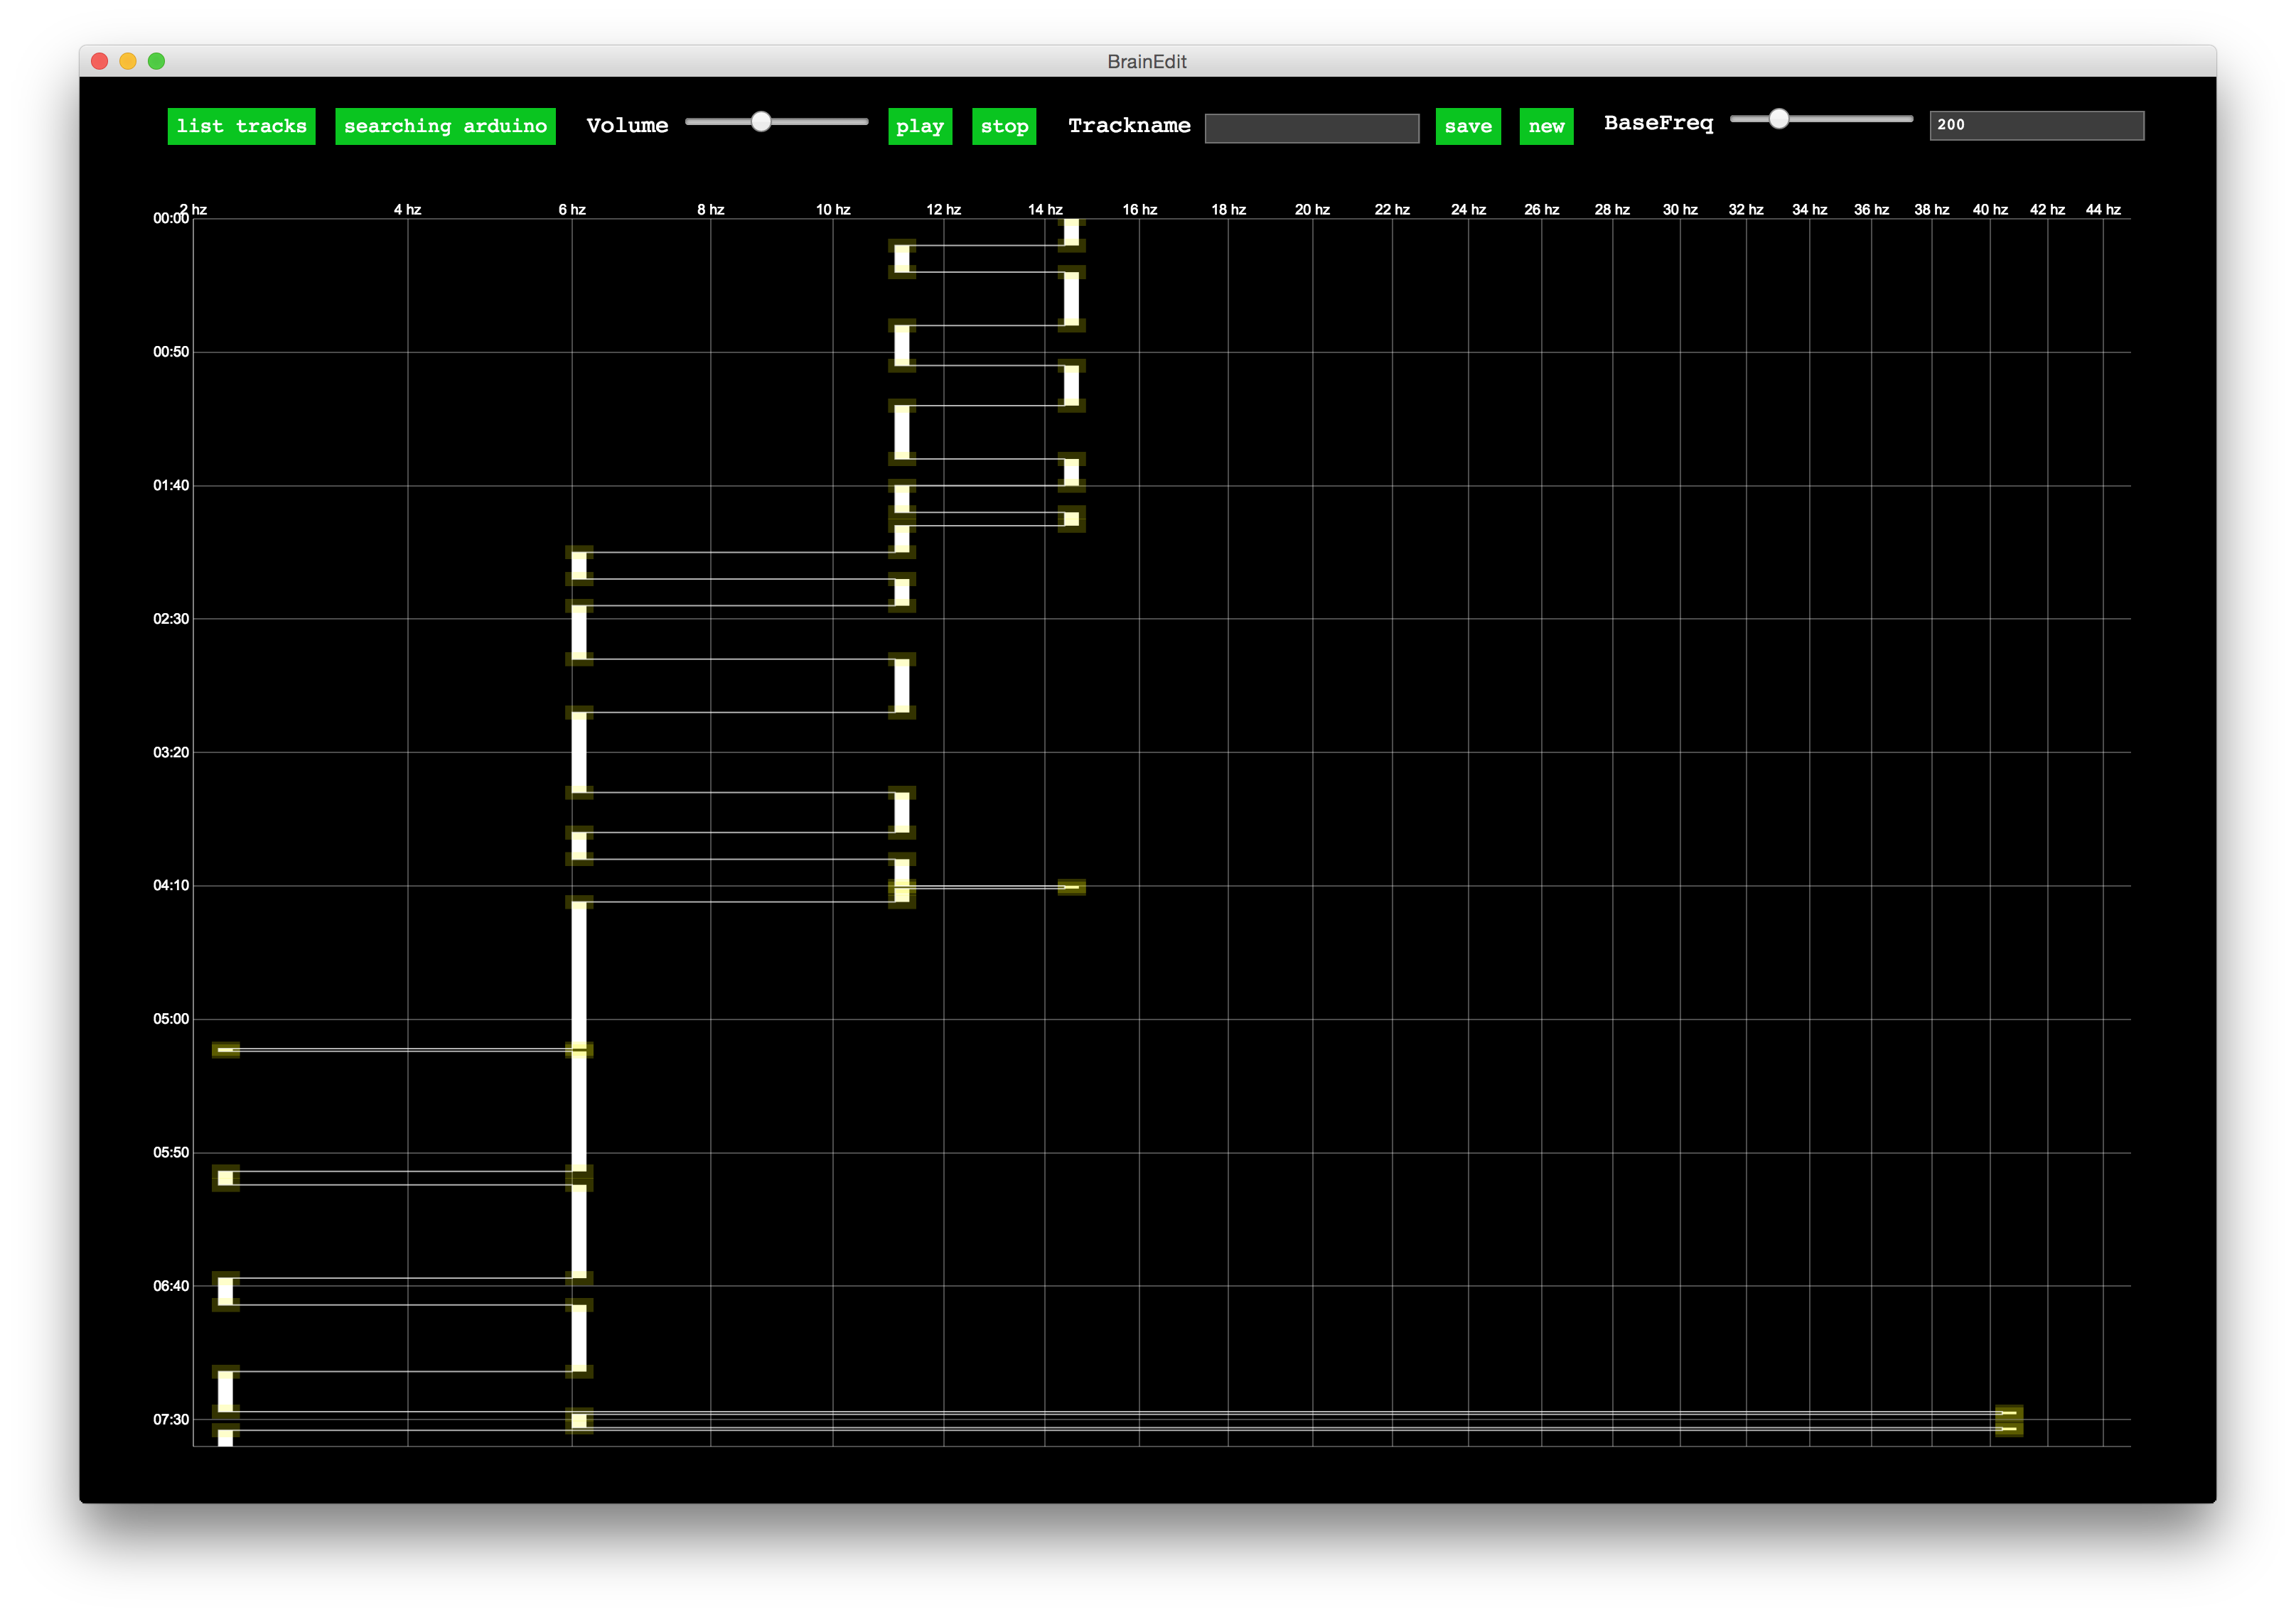Click the BrainEdit window title
This screenshot has width=2296, height=1617.
[x=1147, y=61]
